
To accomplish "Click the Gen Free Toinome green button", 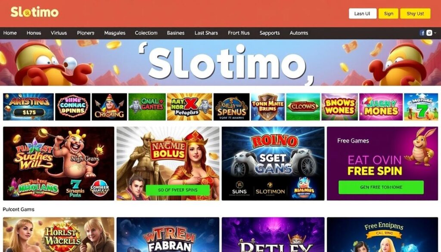I will [x=381, y=187].
